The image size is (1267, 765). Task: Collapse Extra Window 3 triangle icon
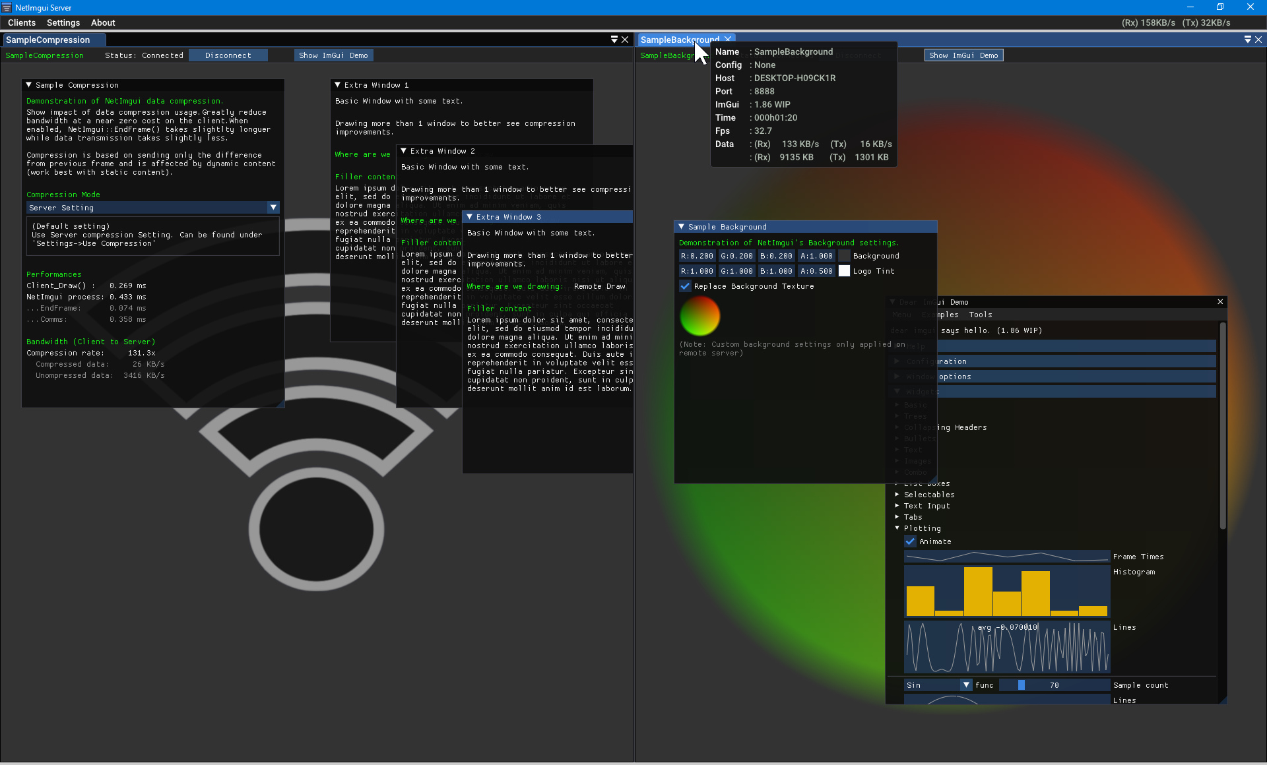coord(470,217)
